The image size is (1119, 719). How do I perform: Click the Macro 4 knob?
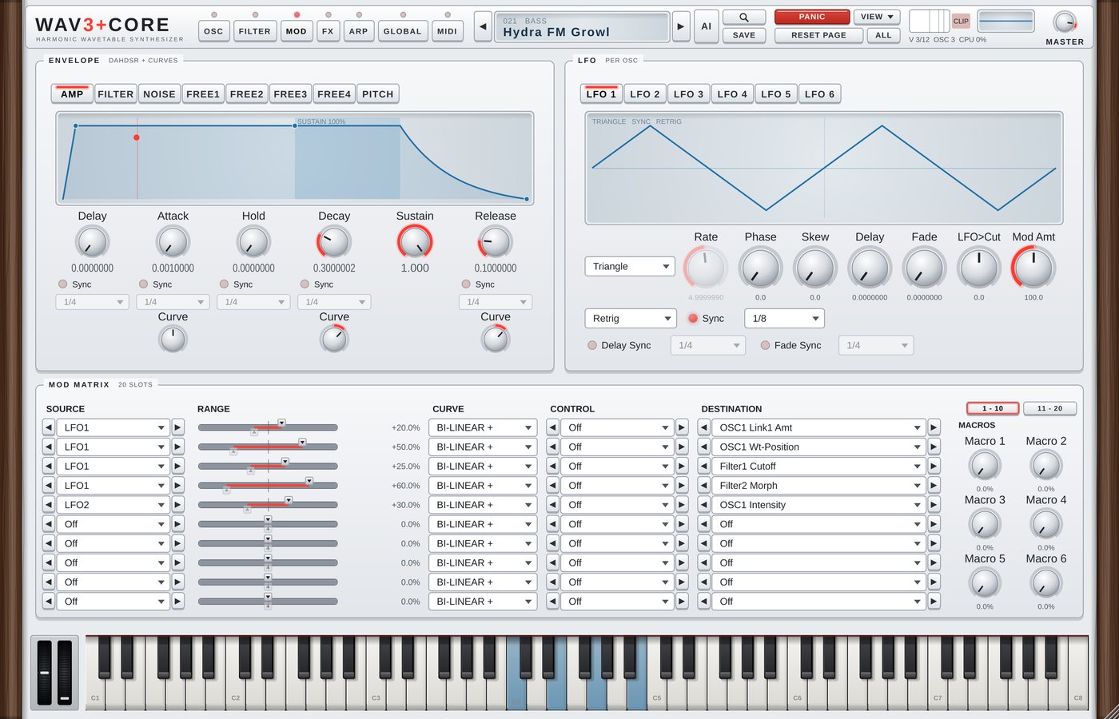[1046, 525]
